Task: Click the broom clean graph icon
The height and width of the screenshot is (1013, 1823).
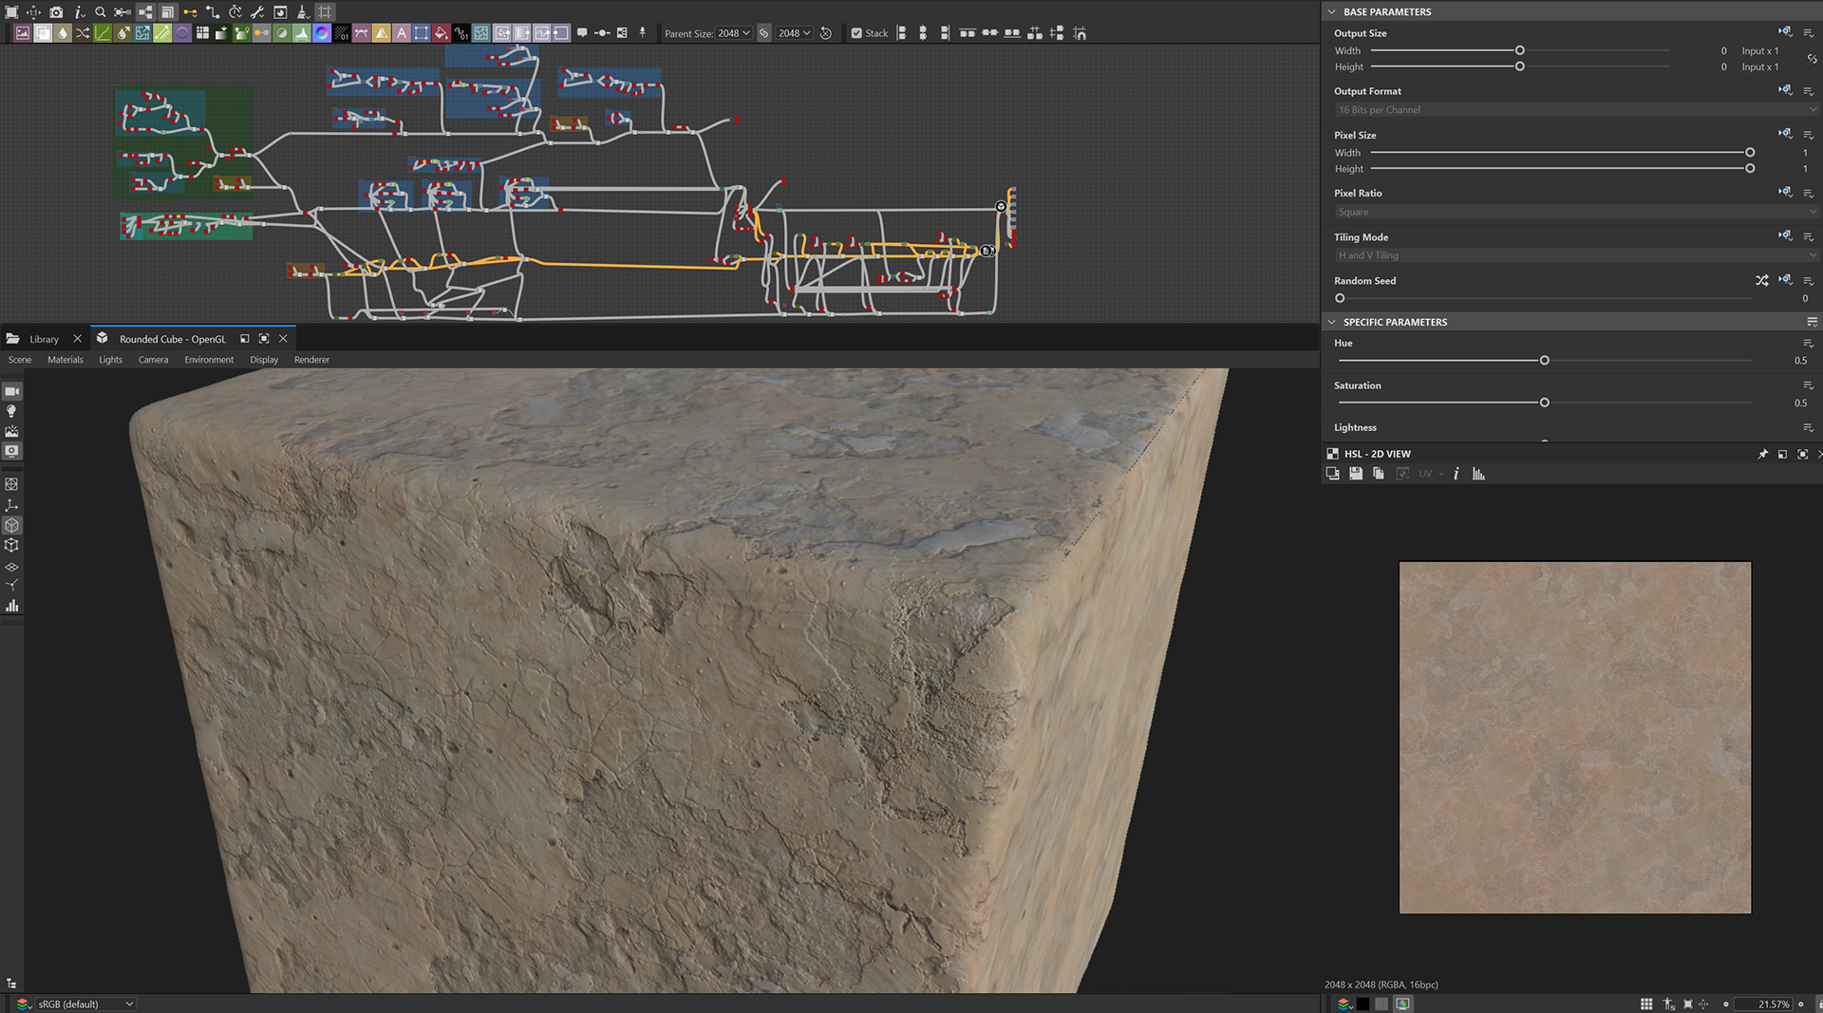Action: (302, 12)
